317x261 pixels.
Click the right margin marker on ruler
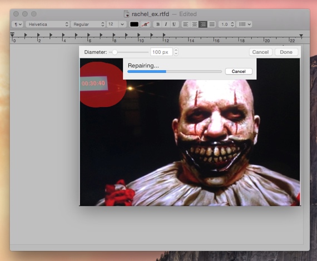(301, 36)
